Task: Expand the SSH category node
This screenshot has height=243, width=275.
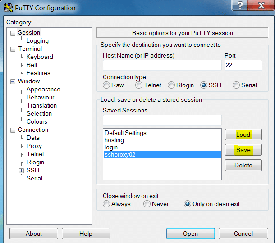Action: pos(21,171)
